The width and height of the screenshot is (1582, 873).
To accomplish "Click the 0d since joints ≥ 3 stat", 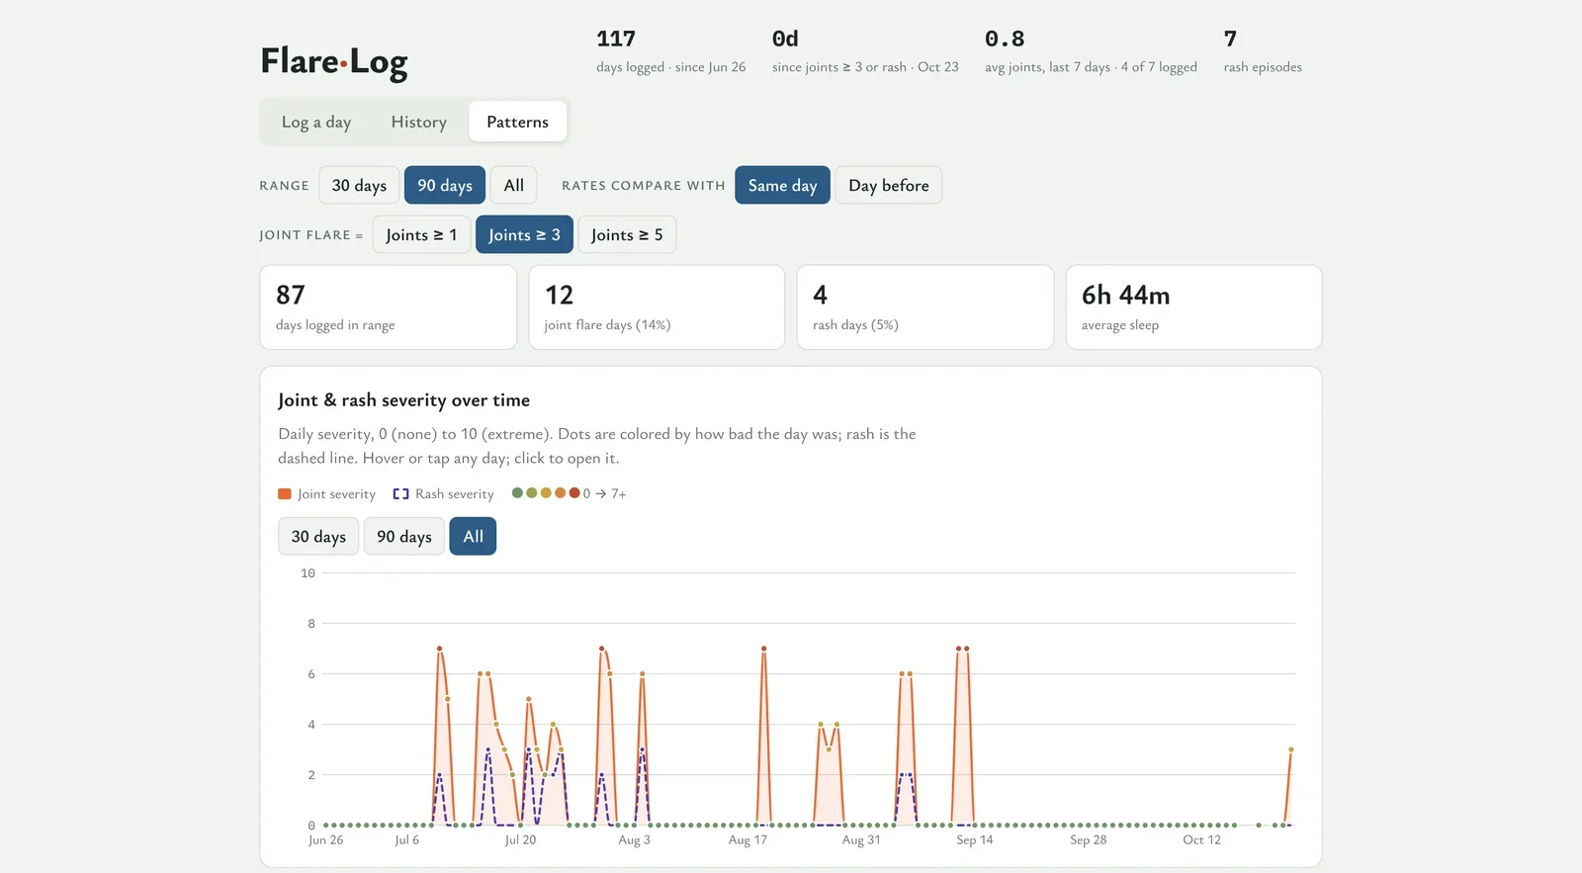I will pyautogui.click(x=865, y=51).
